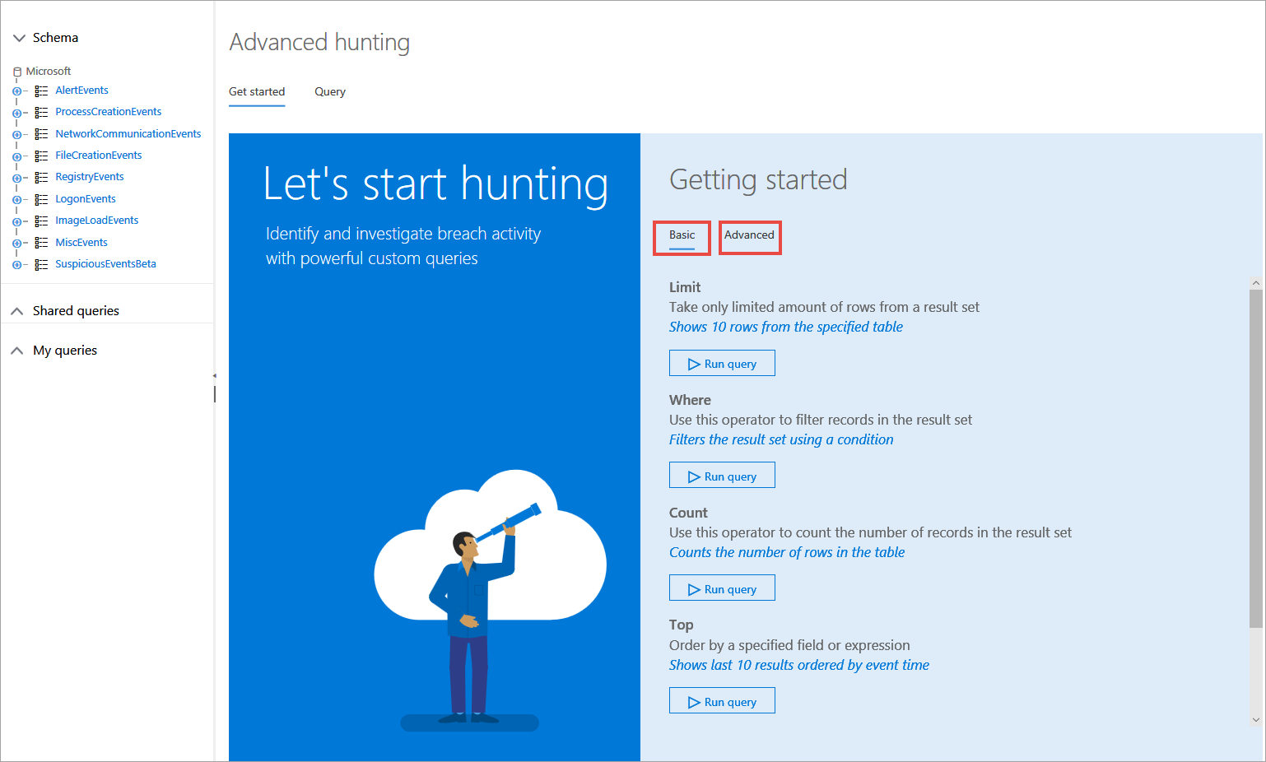Switch to the Query tab
The height and width of the screenshot is (762, 1266).
pos(330,92)
